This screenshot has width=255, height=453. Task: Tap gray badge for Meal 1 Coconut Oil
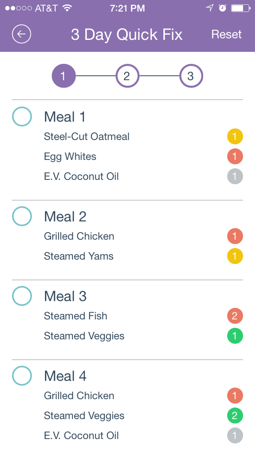click(235, 176)
